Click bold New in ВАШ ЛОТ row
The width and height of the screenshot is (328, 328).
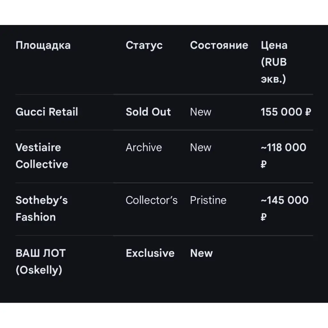pos(201,253)
